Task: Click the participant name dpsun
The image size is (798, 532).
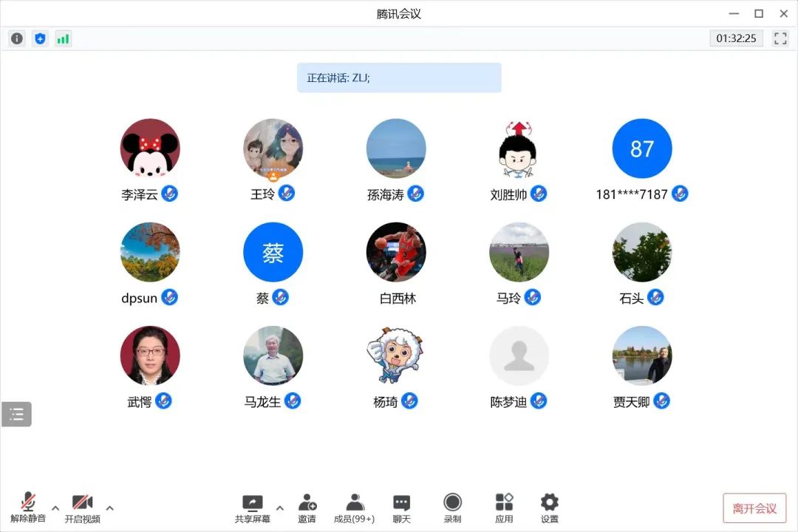Action: [139, 299]
